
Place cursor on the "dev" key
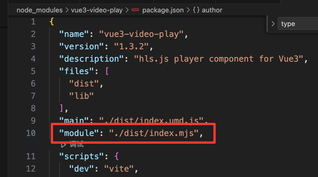[81, 169]
